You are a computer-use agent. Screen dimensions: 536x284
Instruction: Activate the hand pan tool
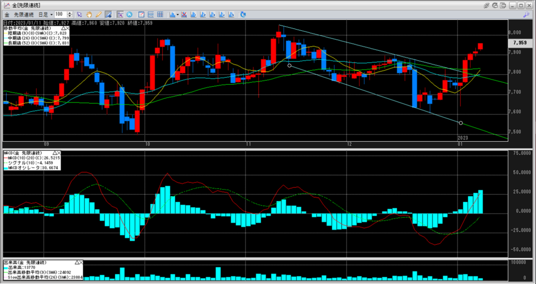point(89,14)
